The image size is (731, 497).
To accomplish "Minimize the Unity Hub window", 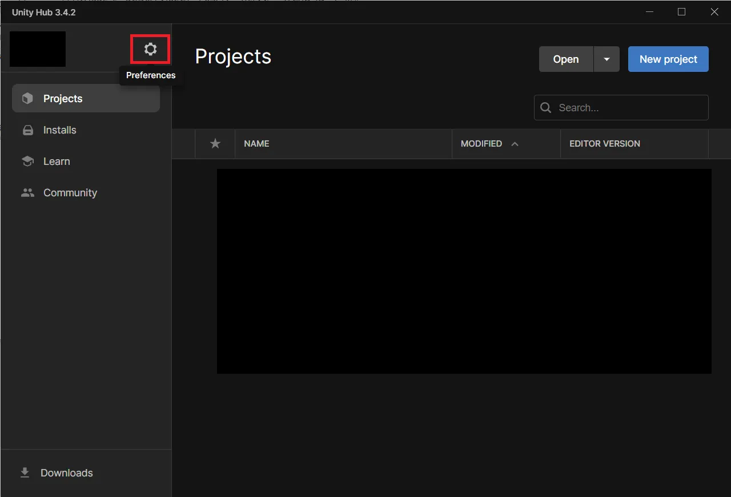I will click(648, 12).
